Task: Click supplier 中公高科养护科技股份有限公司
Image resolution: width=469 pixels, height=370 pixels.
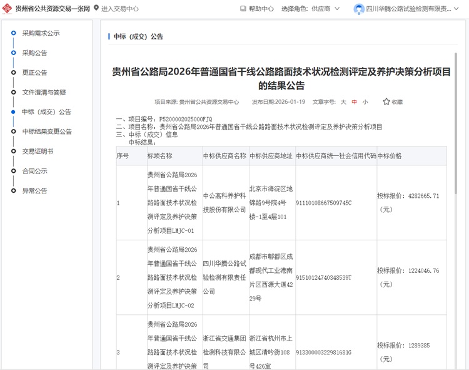Action: 224,203
